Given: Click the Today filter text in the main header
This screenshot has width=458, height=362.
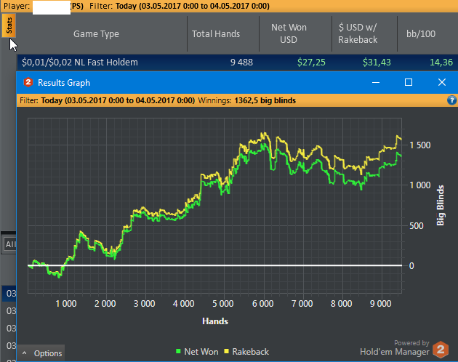Looking at the screenshot, I should point(193,6).
